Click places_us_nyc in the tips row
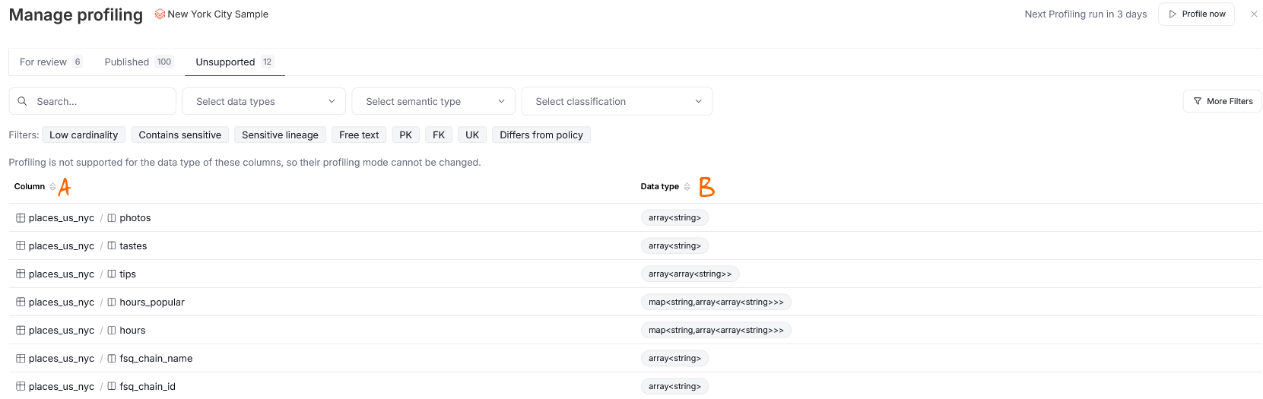The image size is (1263, 399). point(62,274)
